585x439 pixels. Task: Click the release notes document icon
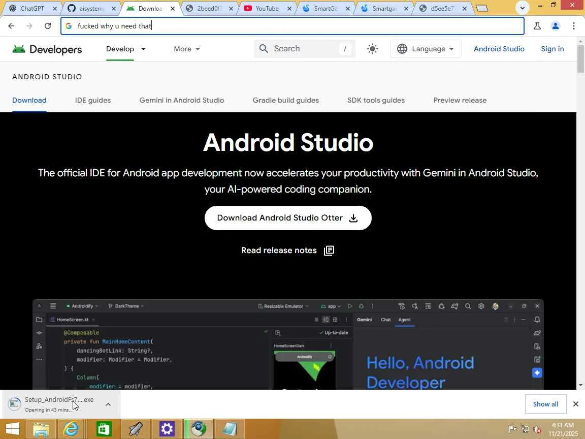click(329, 250)
